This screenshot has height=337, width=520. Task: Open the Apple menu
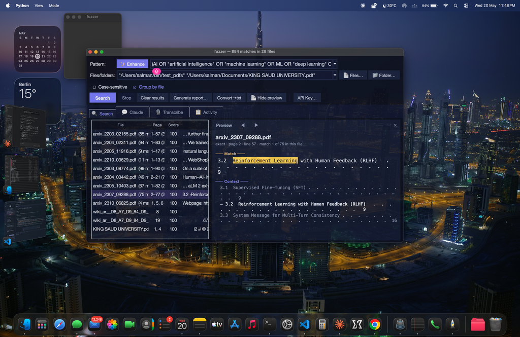coord(7,6)
